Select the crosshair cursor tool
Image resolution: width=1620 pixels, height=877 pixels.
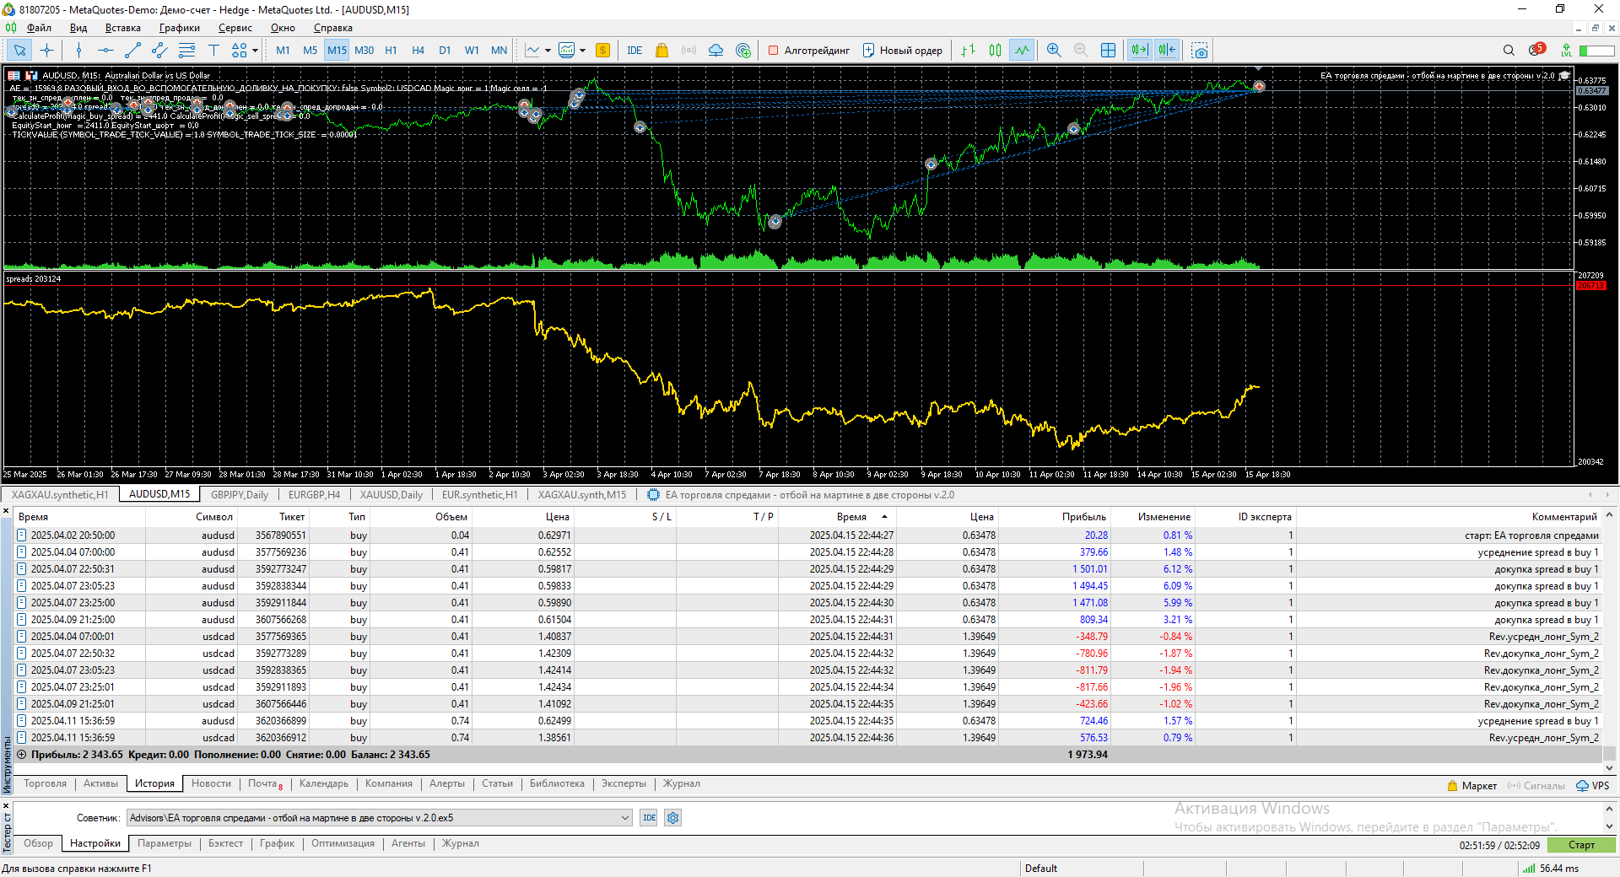click(46, 51)
